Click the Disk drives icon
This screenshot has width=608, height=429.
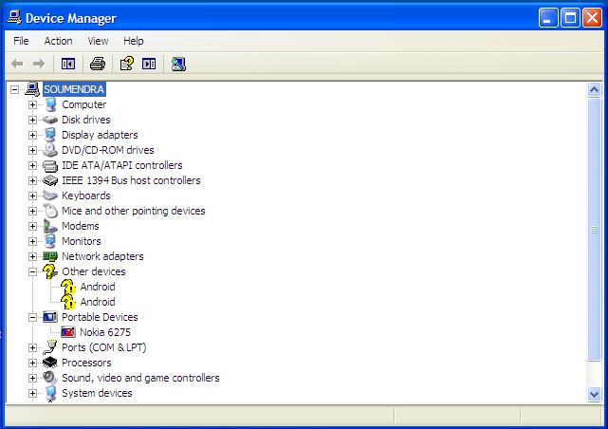pos(50,120)
